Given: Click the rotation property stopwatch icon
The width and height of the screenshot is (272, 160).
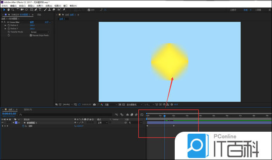Looking at the screenshot, I should [x=23, y=126].
